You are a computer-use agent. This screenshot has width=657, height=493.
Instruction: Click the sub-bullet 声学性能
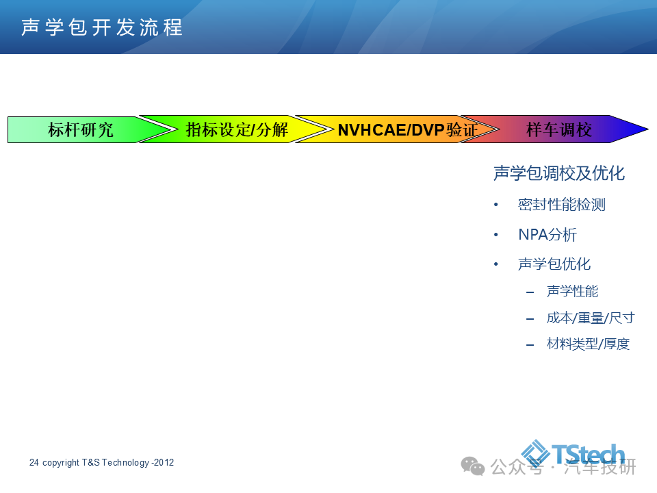[x=572, y=291]
